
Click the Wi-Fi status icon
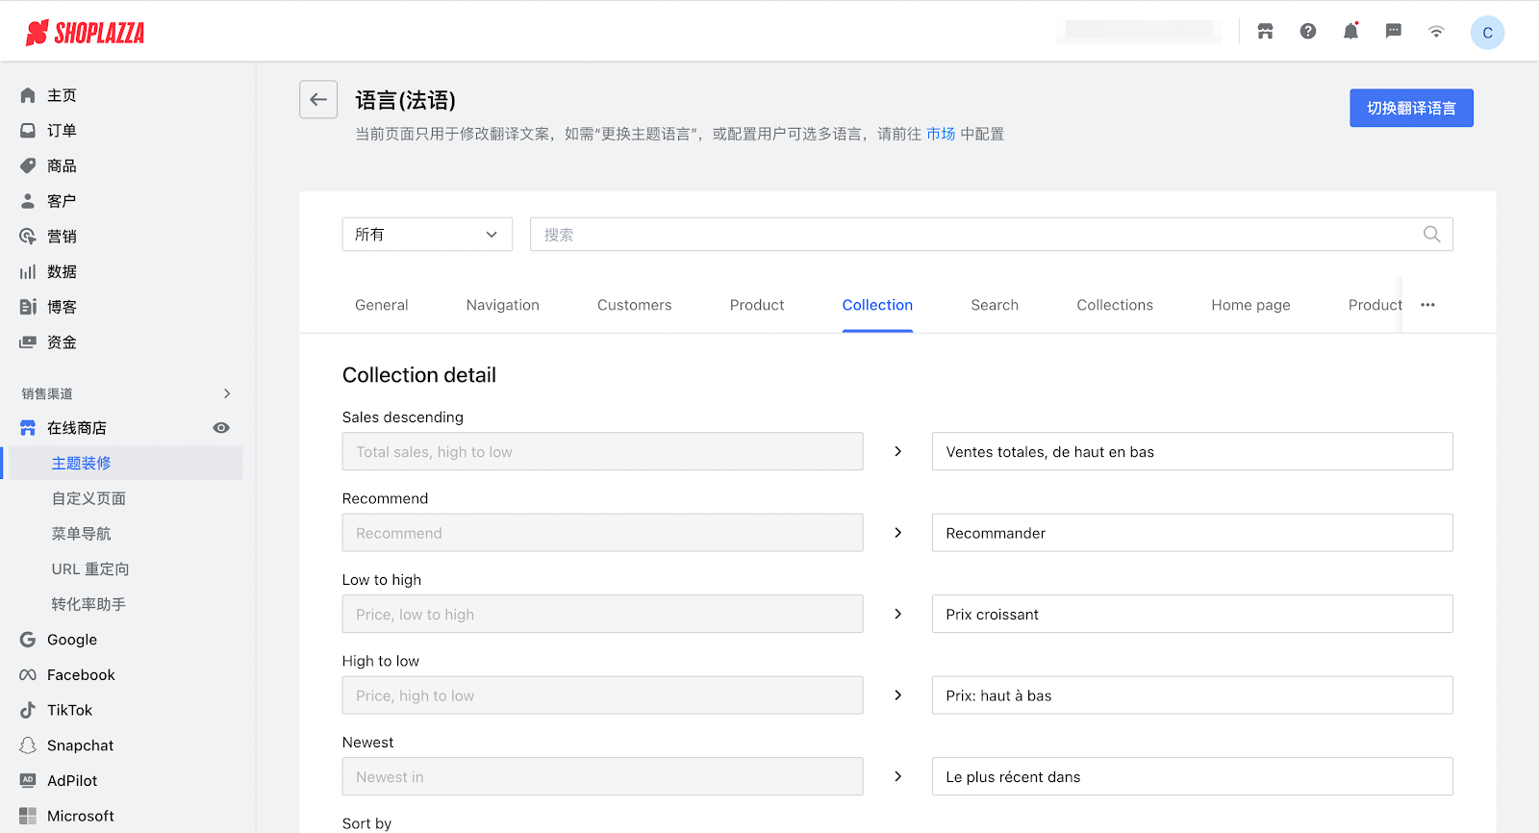pyautogui.click(x=1436, y=32)
